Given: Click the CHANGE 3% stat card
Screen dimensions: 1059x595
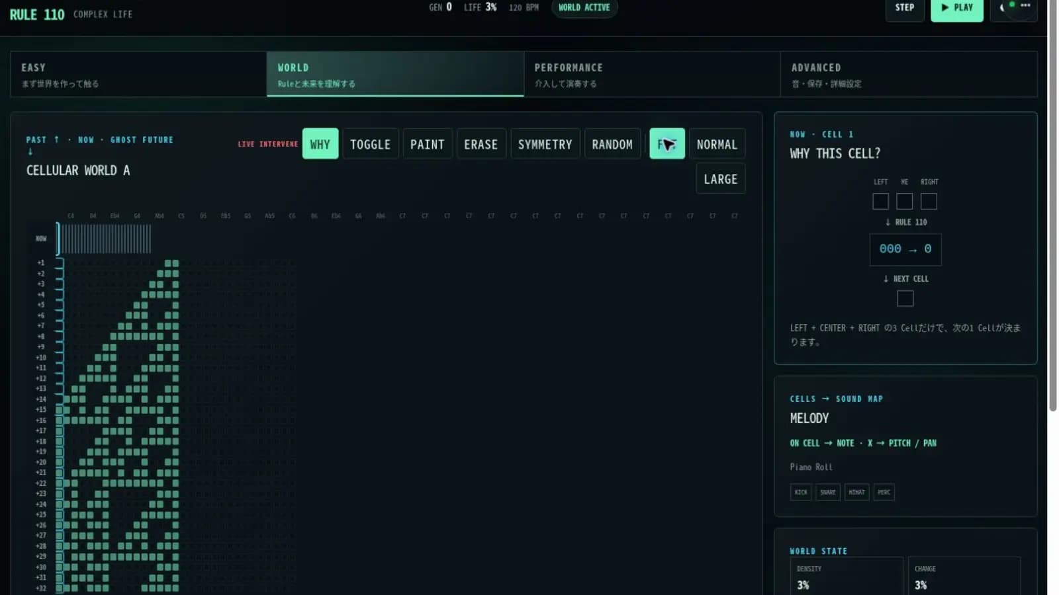Looking at the screenshot, I should click(x=964, y=576).
